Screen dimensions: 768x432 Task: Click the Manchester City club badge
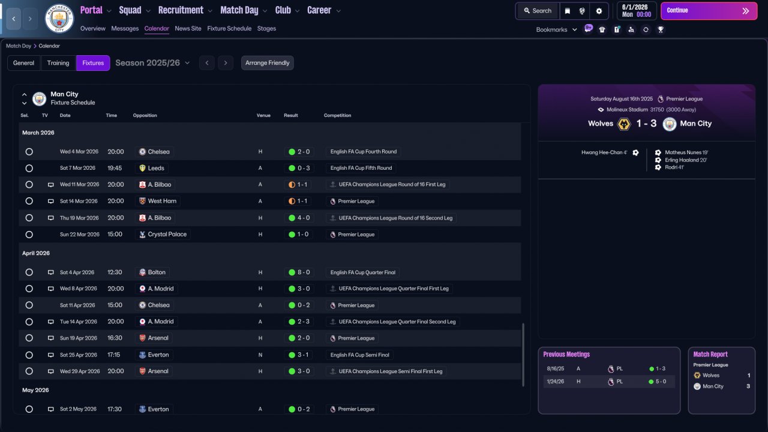point(59,19)
